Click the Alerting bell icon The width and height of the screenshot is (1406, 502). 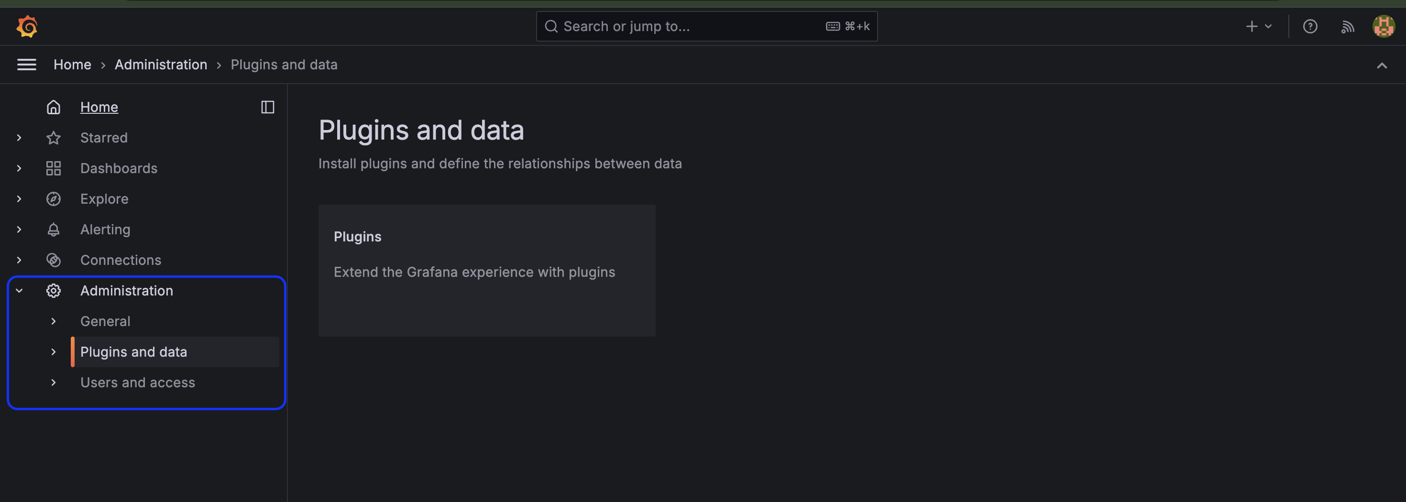pyautogui.click(x=54, y=229)
